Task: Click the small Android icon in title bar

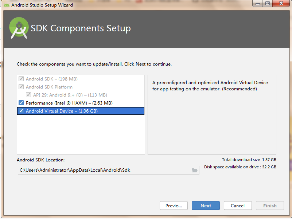Action: [7, 5]
